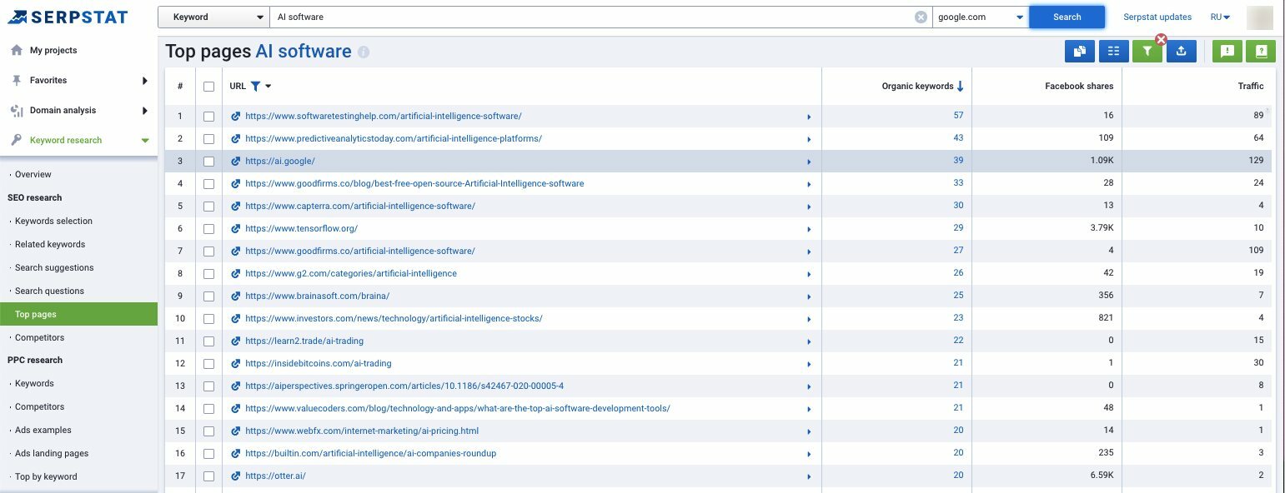Screen dimensions: 1285x493
Task: Collapse the Keyword research section arrow
Action: tap(145, 140)
